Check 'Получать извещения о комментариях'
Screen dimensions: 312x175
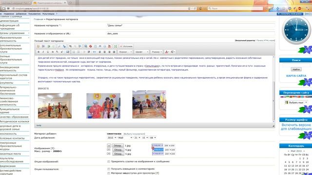(109, 169)
